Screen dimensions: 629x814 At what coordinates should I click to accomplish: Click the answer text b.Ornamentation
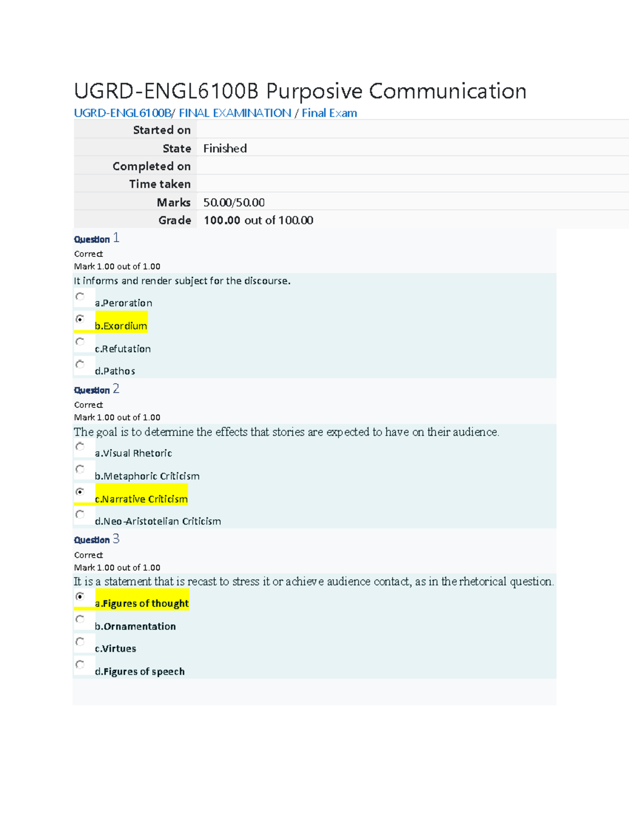pos(135,626)
